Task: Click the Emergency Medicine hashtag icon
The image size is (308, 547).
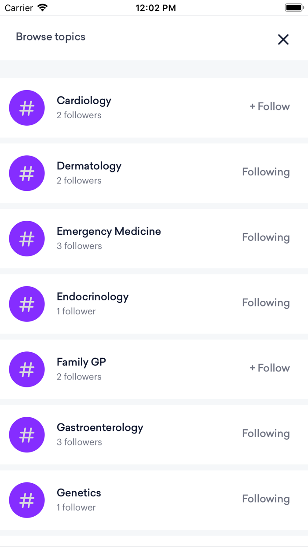Action: click(x=27, y=239)
